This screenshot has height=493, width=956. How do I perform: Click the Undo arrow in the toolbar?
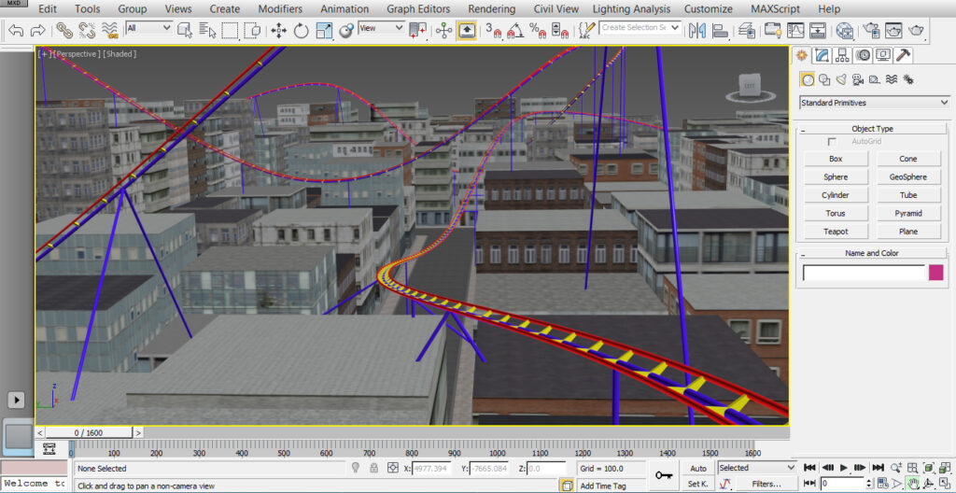17,29
